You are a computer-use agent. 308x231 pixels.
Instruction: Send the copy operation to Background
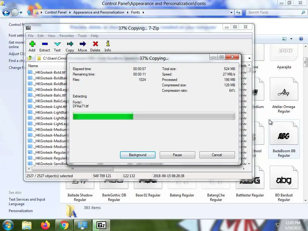coord(138,155)
